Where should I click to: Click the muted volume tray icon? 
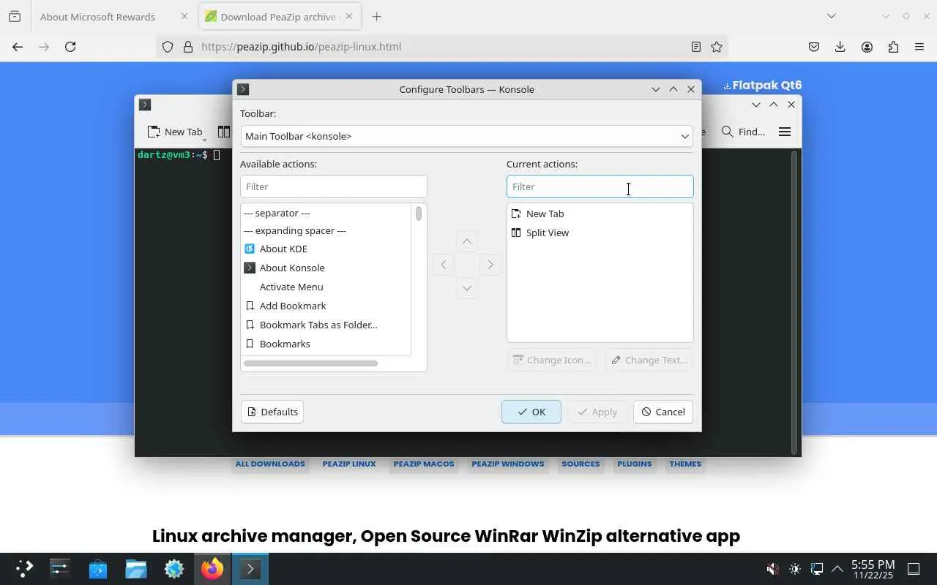point(772,569)
